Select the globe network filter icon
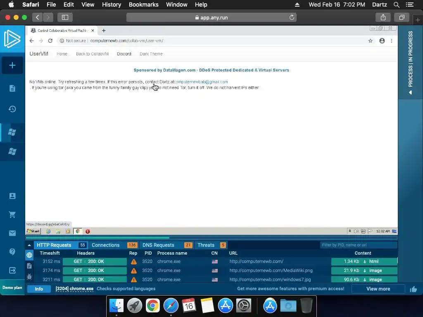The width and height of the screenshot is (423, 317). tap(29, 255)
